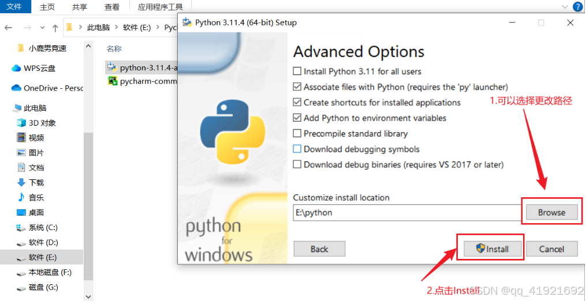The width and height of the screenshot is (586, 301).
Task: Click the 名称 column header
Action: coord(114,48)
